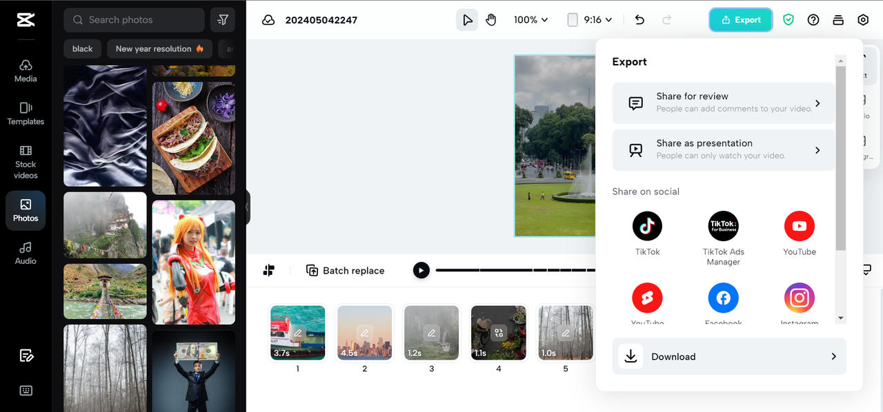The height and width of the screenshot is (412, 883).
Task: Undo the last action
Action: point(639,20)
